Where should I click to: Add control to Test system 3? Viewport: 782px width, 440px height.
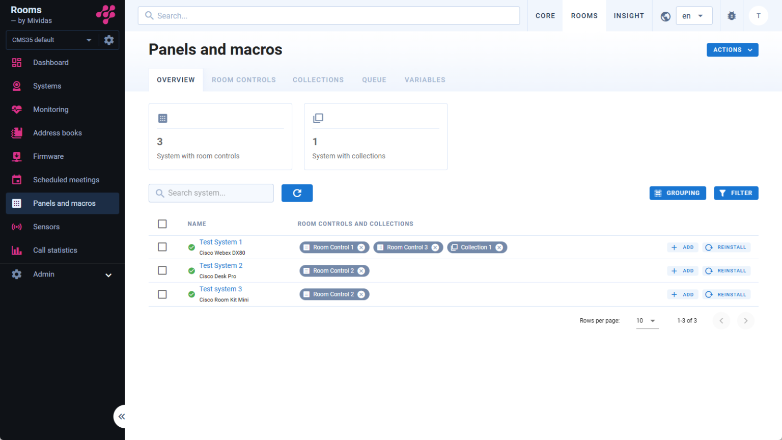click(x=682, y=294)
